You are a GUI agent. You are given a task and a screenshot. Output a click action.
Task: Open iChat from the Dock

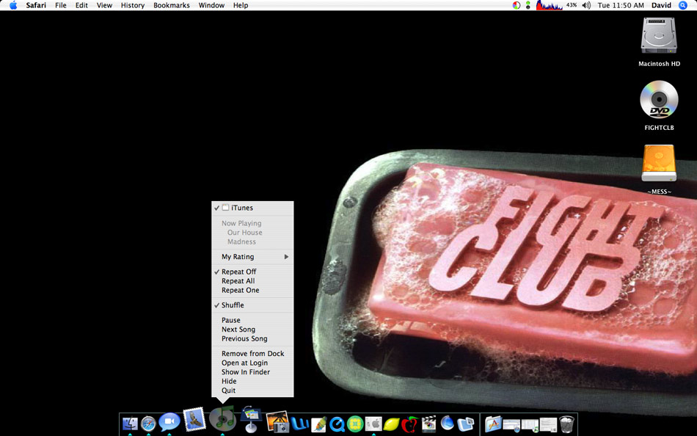(x=169, y=422)
